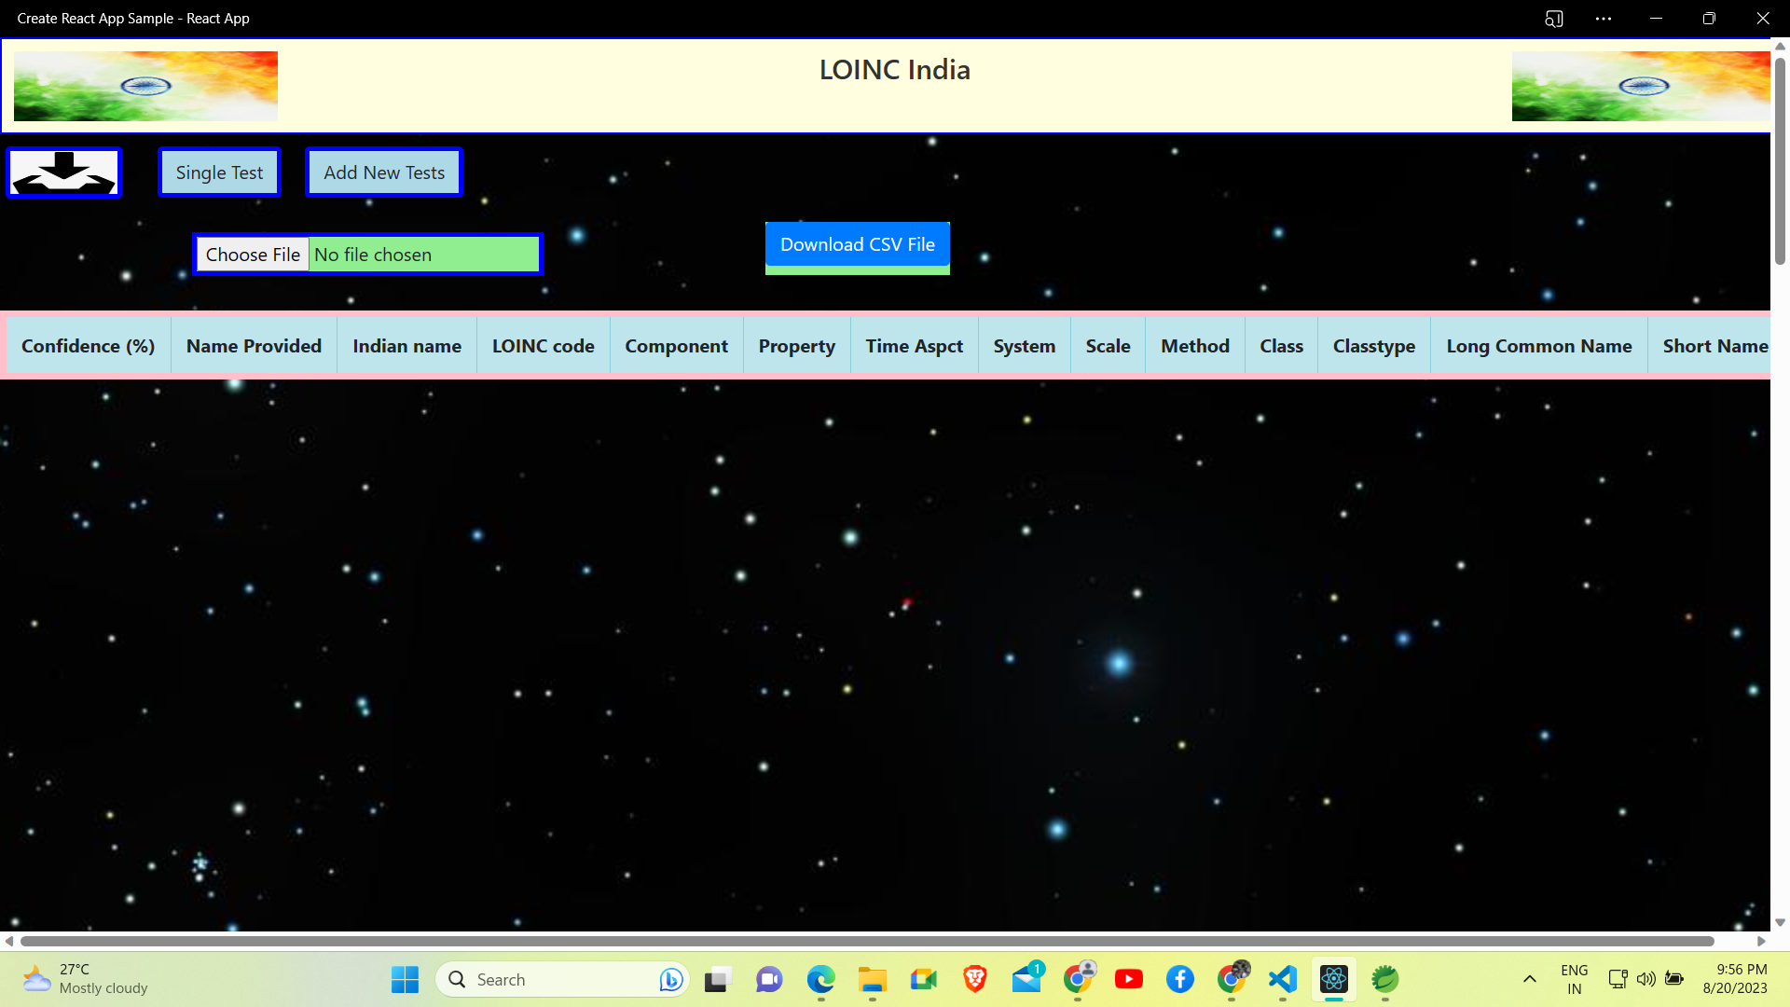
Task: Open Windows Start menu
Action: tap(405, 979)
